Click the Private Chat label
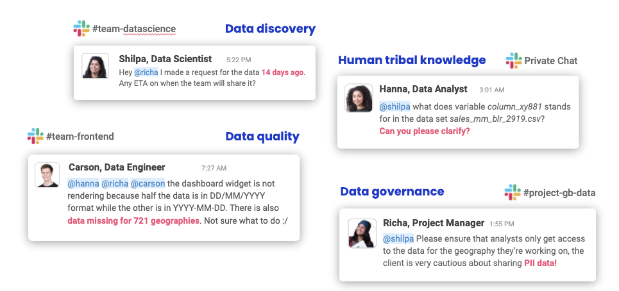This screenshot has height=291, width=619. (x=551, y=61)
